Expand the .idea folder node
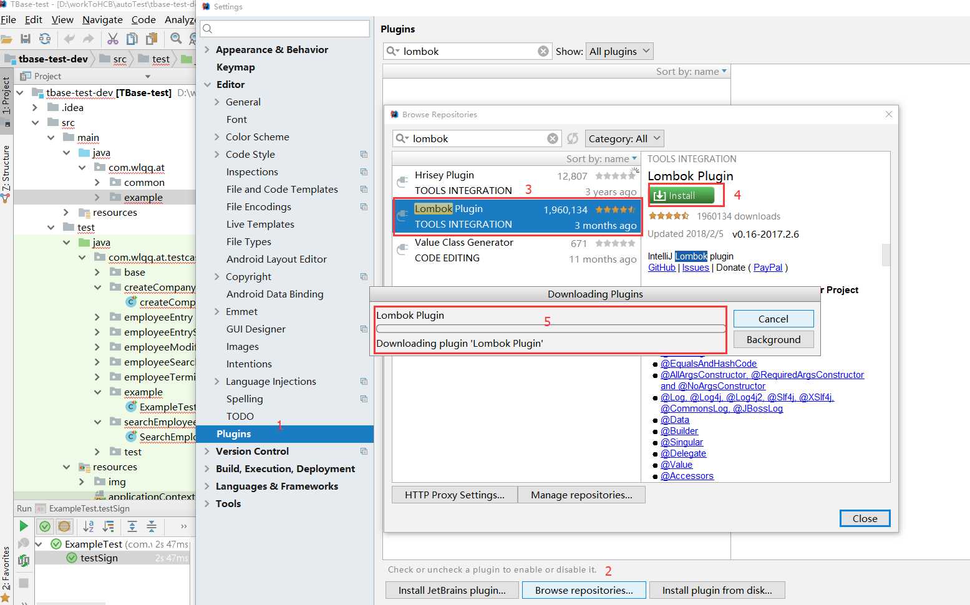The height and width of the screenshot is (605, 970). (x=35, y=107)
